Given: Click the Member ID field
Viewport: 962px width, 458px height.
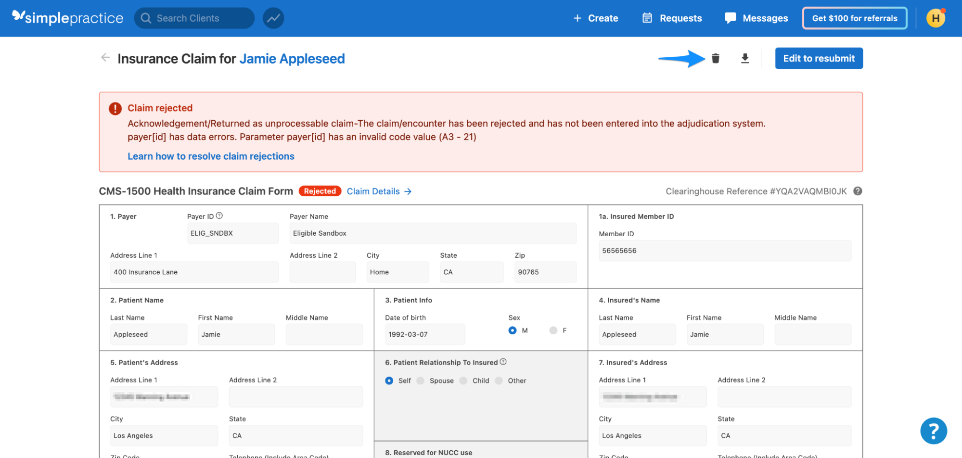Looking at the screenshot, I should 725,251.
